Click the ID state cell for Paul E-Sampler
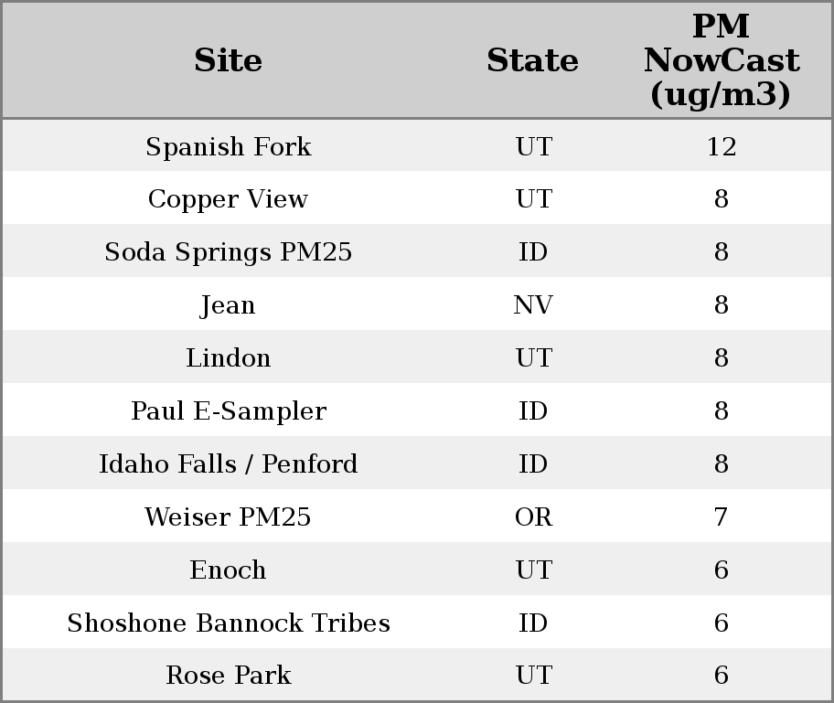The image size is (834, 703). coord(533,411)
